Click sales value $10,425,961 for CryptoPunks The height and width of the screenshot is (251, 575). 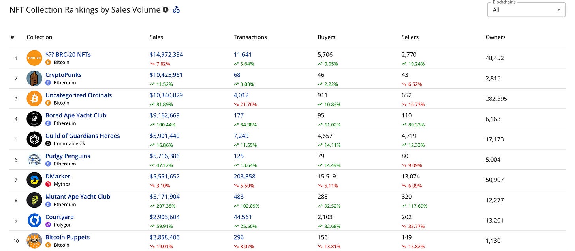point(166,75)
